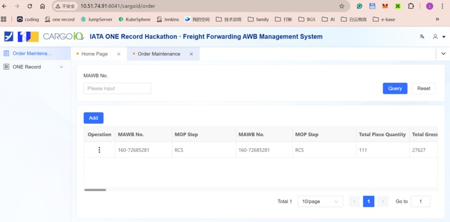Open the MetaMask fox extension
The height and width of the screenshot is (222, 450).
pos(385,6)
